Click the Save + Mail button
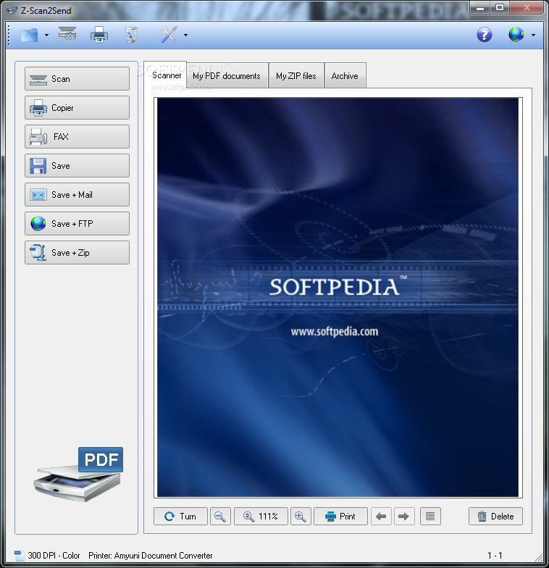 77,194
